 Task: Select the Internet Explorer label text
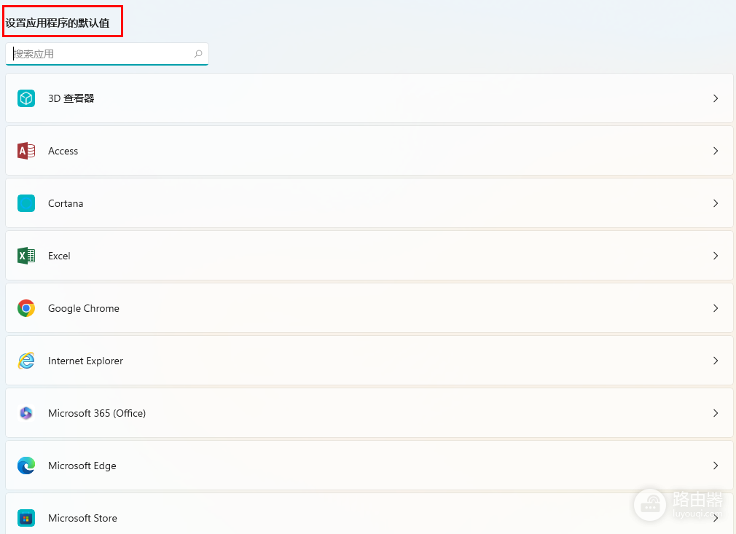pyautogui.click(x=85, y=361)
